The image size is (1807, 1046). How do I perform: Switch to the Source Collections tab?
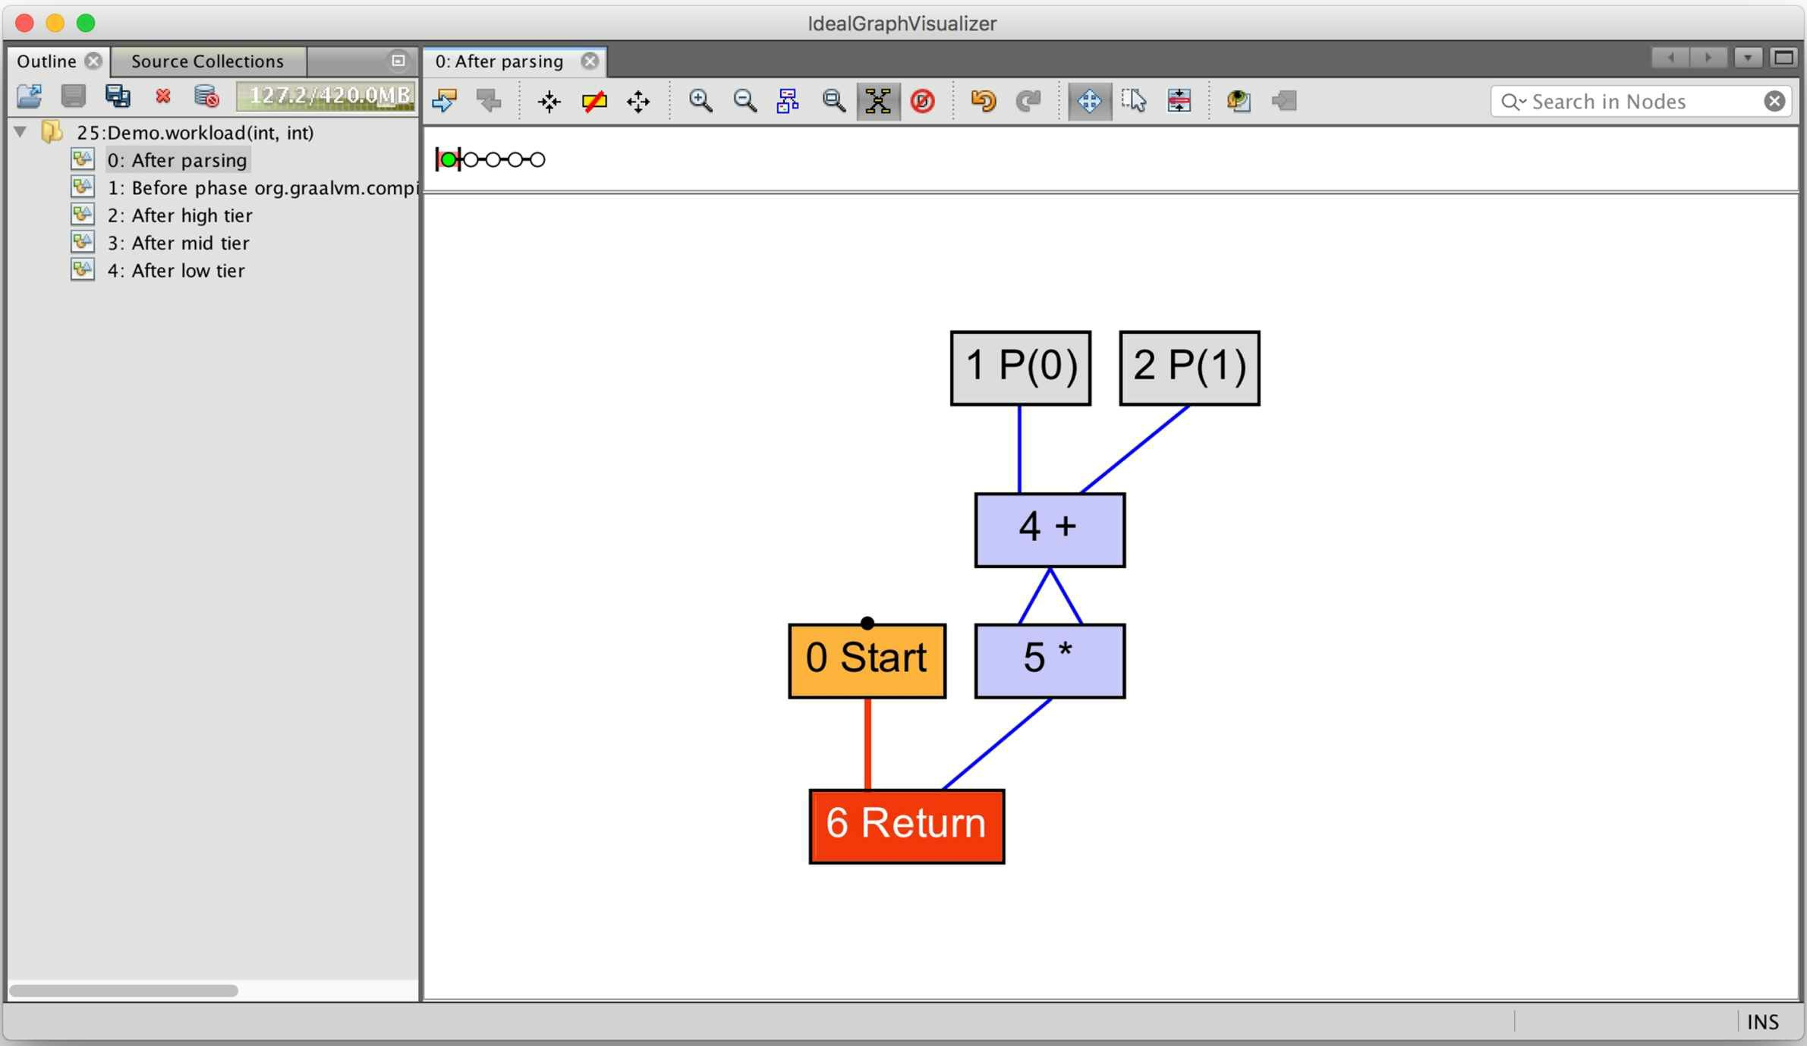click(x=207, y=61)
